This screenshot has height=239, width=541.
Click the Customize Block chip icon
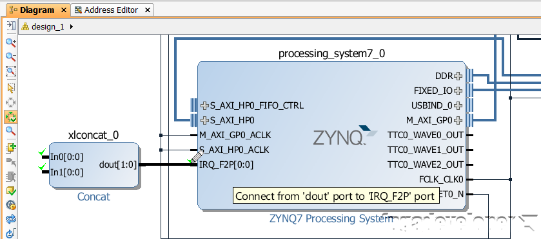coord(11,177)
